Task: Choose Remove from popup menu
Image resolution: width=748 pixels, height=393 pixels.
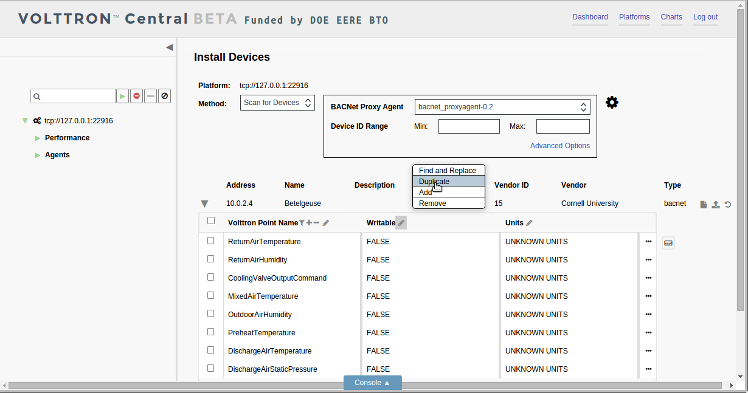Action: tap(449, 203)
